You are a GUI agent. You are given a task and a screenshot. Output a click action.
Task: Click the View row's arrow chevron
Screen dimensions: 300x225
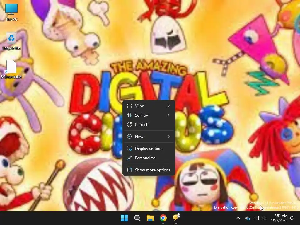168,106
